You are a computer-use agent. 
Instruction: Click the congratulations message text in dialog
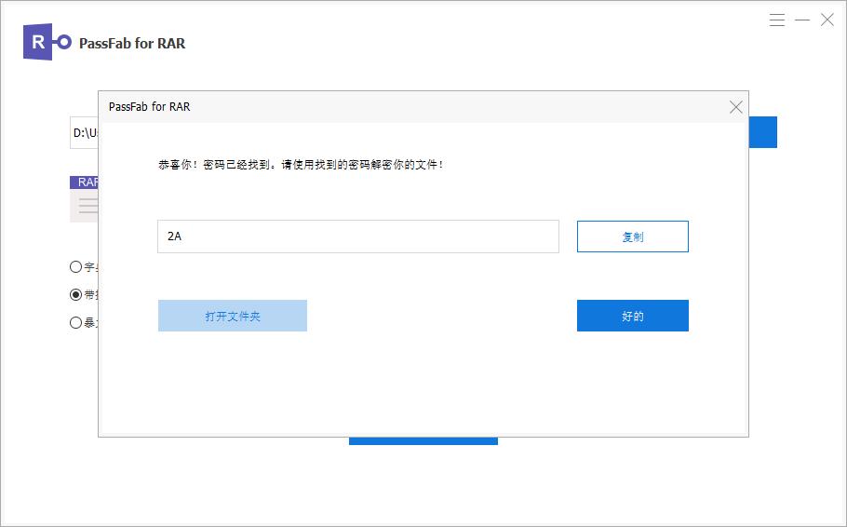(301, 165)
